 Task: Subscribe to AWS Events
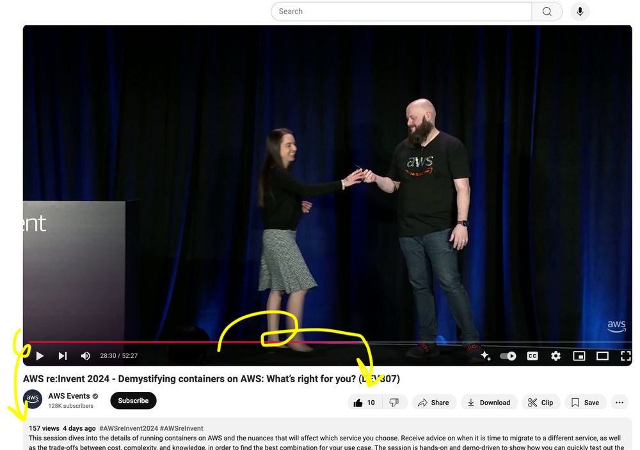[x=133, y=401]
